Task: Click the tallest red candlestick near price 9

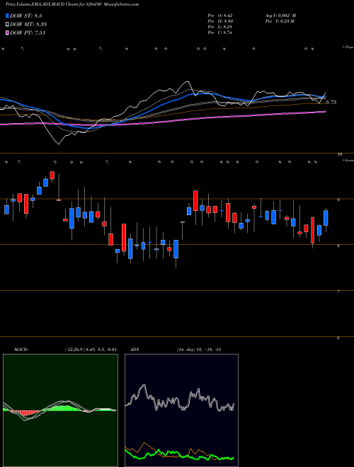Action: (195, 201)
